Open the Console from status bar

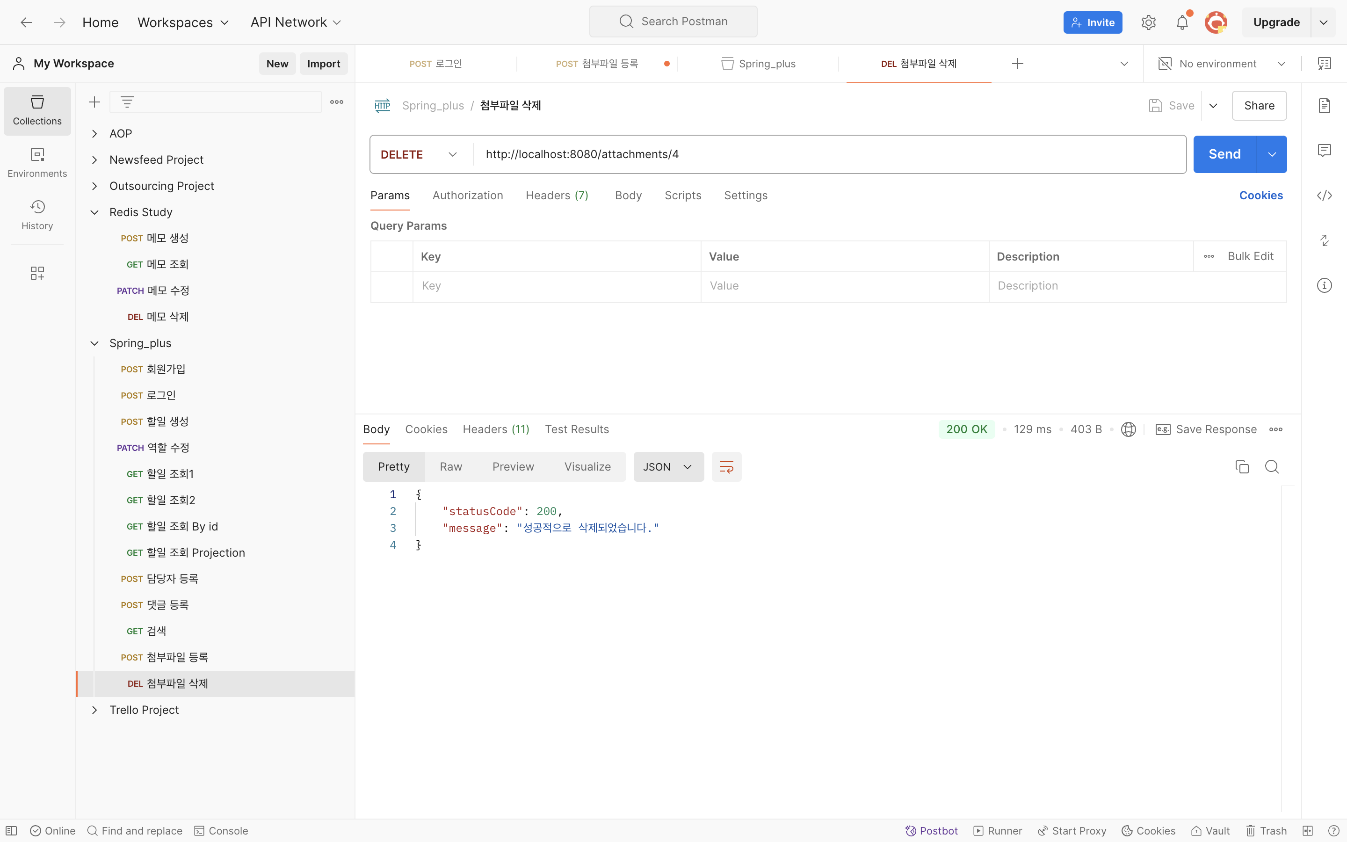[221, 830]
